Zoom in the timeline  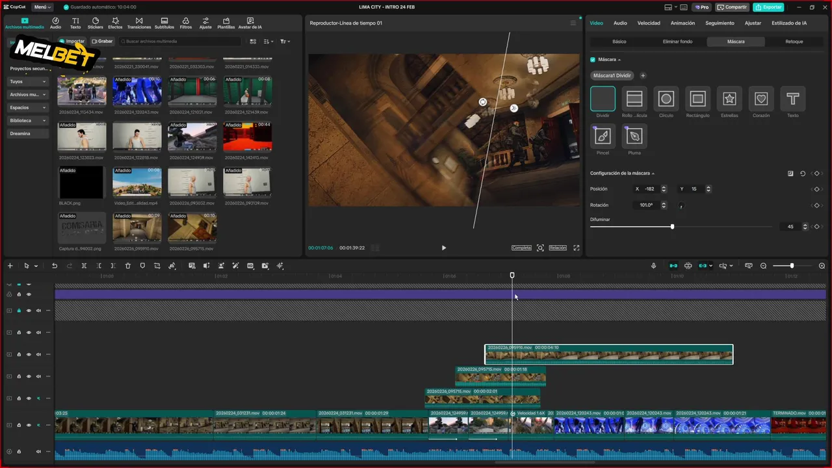(x=822, y=266)
